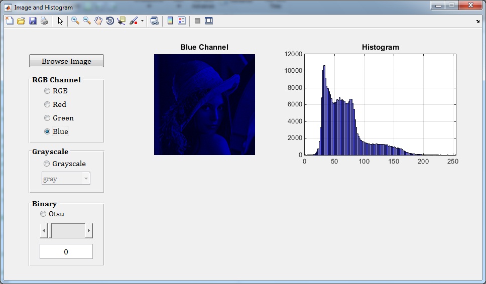
Task: Turn on Otsu binary thresholding
Action: click(43, 214)
